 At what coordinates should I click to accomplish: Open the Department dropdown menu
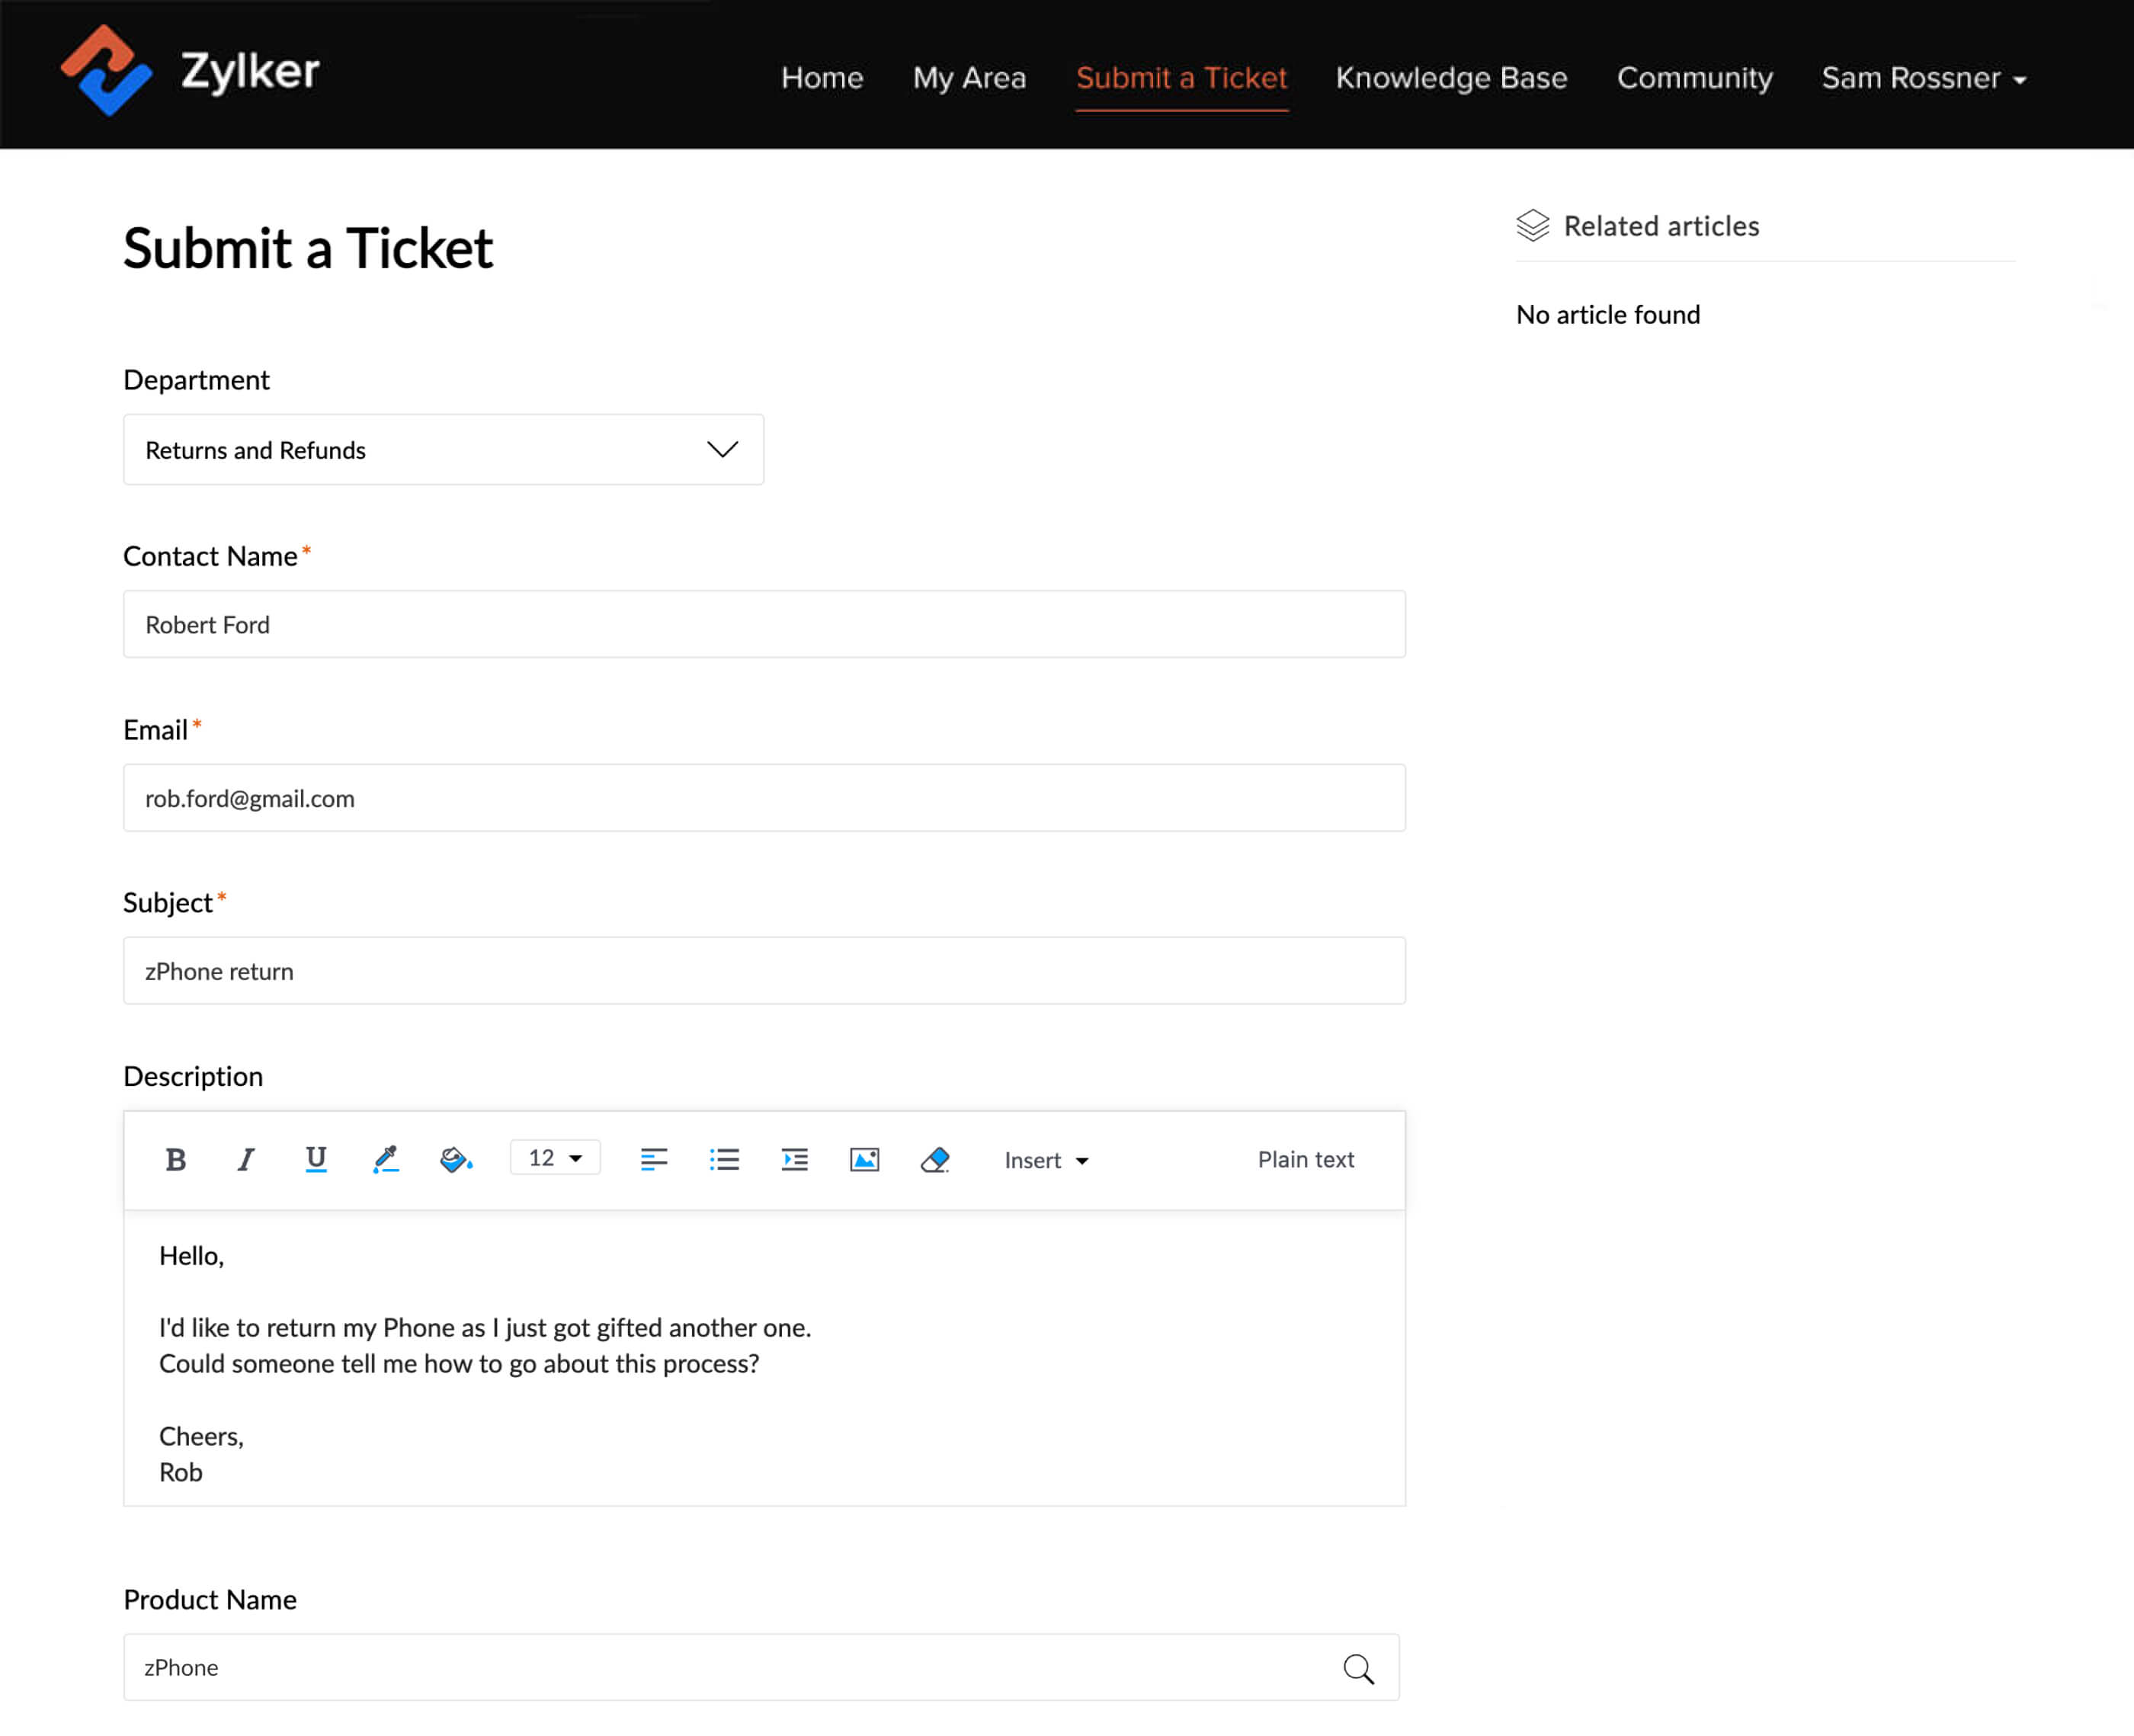[x=443, y=450]
